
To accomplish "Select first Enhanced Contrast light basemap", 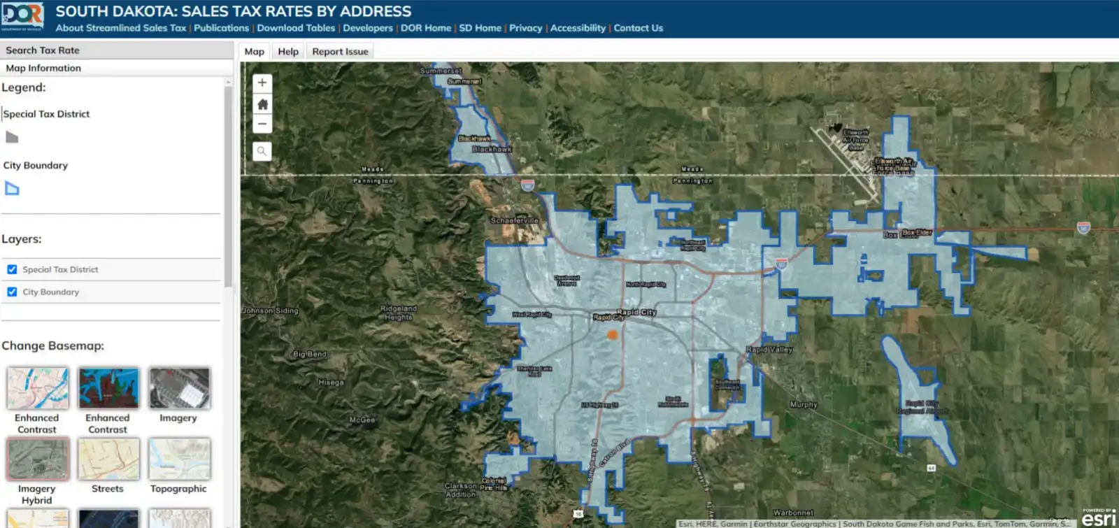I will [x=38, y=388].
